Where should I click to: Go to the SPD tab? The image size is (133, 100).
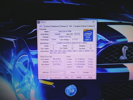(71, 26)
